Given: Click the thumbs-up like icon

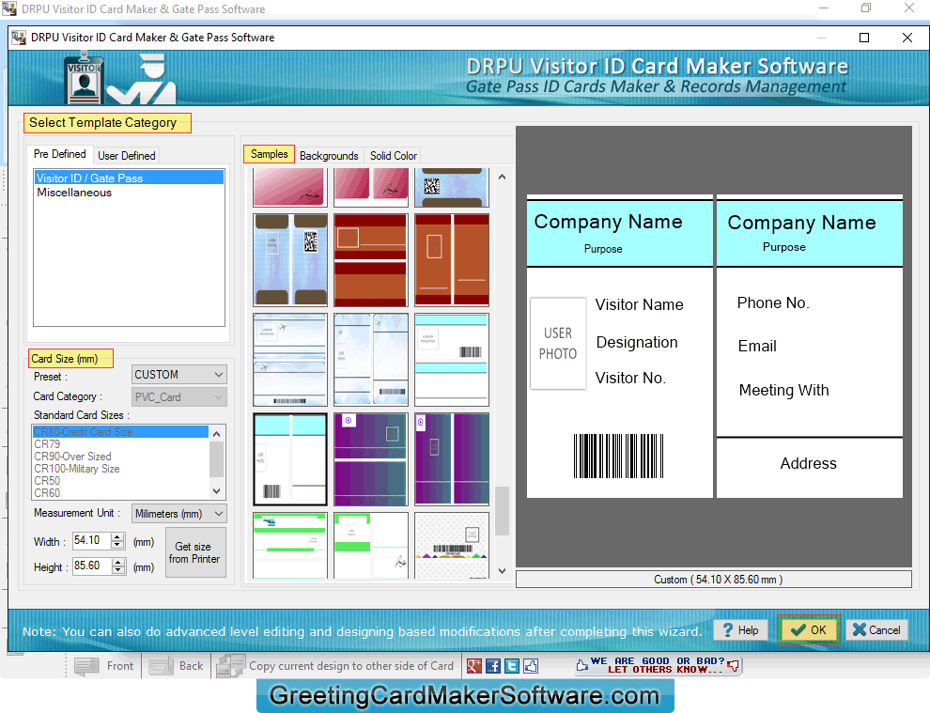Looking at the screenshot, I should point(531,665).
